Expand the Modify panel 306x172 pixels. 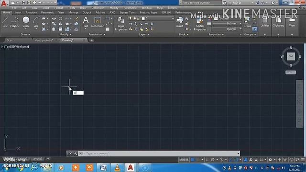point(65,34)
